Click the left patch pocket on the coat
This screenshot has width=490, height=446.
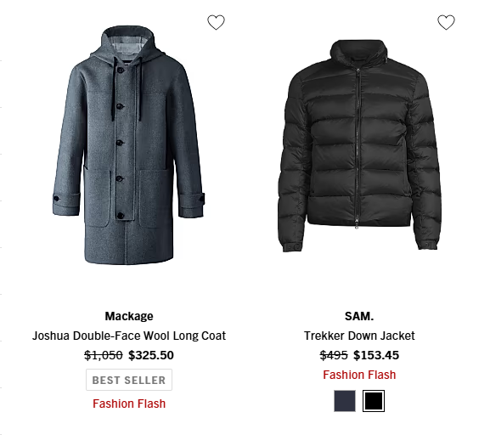point(97,198)
